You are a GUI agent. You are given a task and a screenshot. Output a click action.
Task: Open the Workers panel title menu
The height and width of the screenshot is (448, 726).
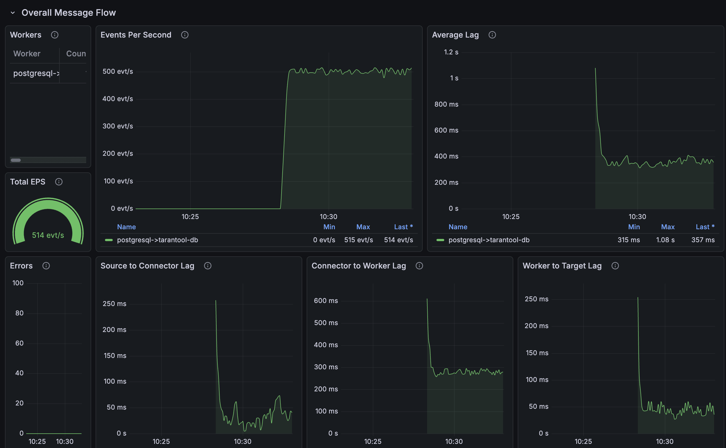26,35
